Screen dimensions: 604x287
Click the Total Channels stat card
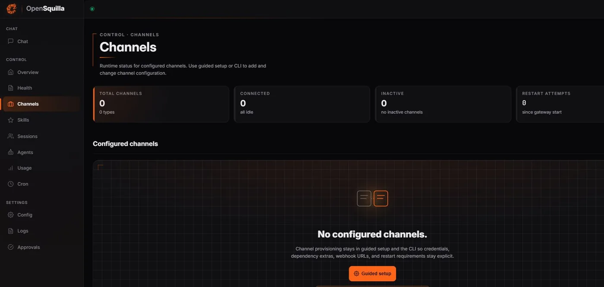click(161, 104)
